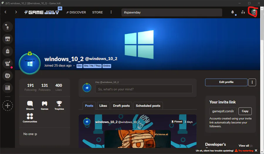Open the Discover page
Screen dimensions: 264x154
coord(76,12)
